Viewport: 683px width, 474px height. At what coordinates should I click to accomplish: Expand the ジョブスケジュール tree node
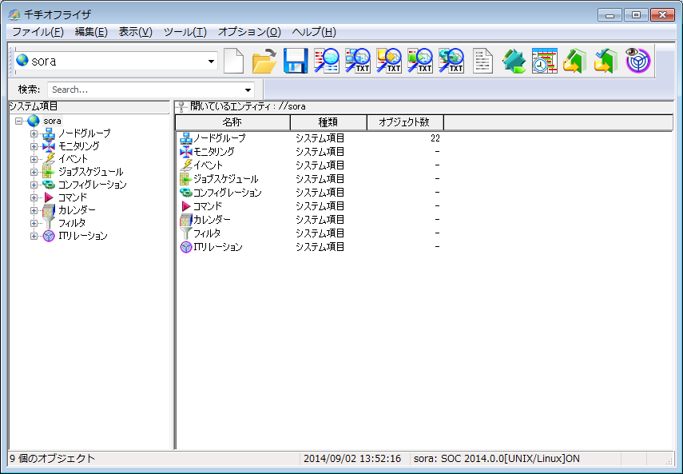34,172
